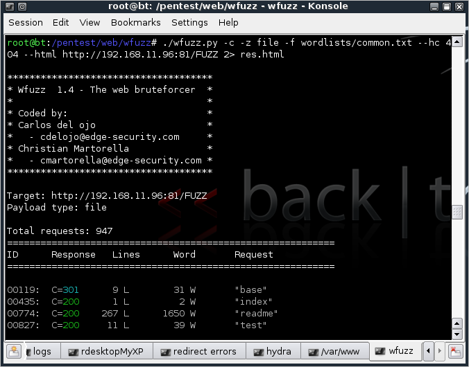The height and width of the screenshot is (367, 469).
Task: Select the wfuzz session tab
Action: [395, 351]
